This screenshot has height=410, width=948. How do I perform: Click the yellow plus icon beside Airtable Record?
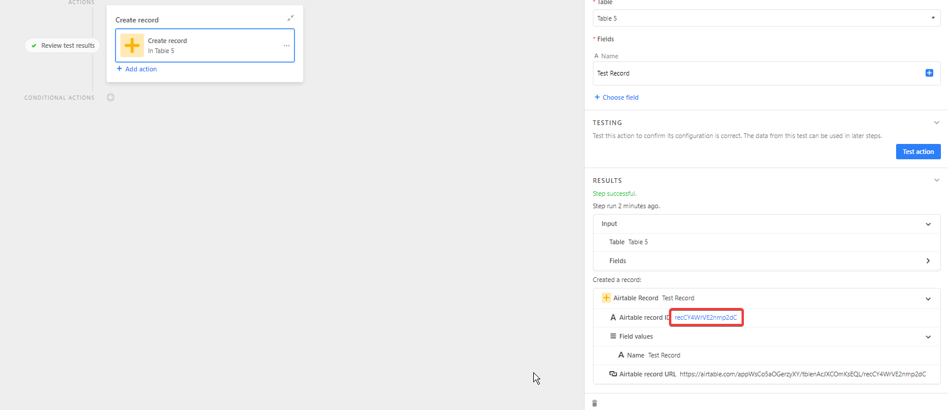(606, 298)
